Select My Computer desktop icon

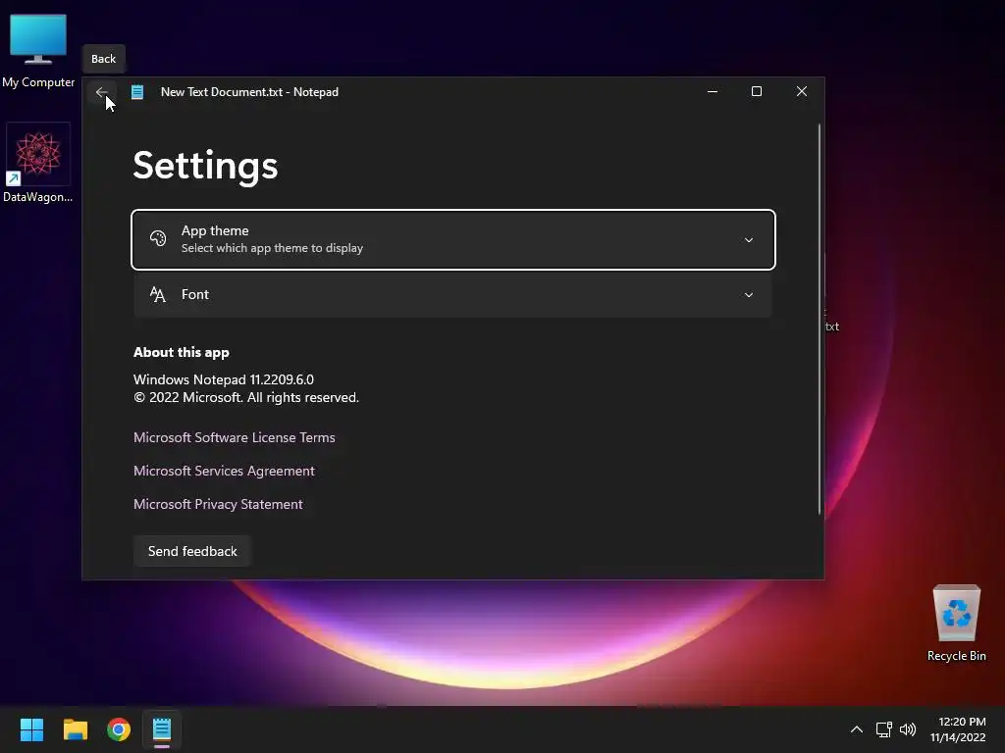tap(38, 51)
